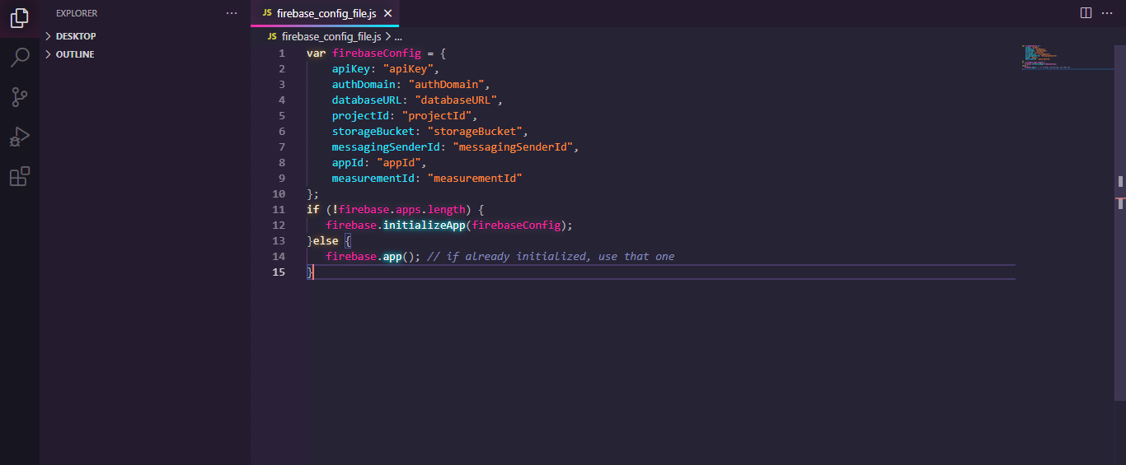
Task: Click line number 10 in the gutter
Action: point(278,194)
